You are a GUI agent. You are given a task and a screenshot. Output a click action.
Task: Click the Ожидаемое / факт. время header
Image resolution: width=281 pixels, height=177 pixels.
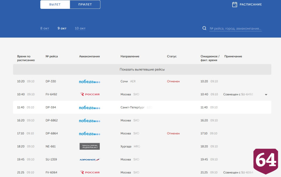point(210,58)
